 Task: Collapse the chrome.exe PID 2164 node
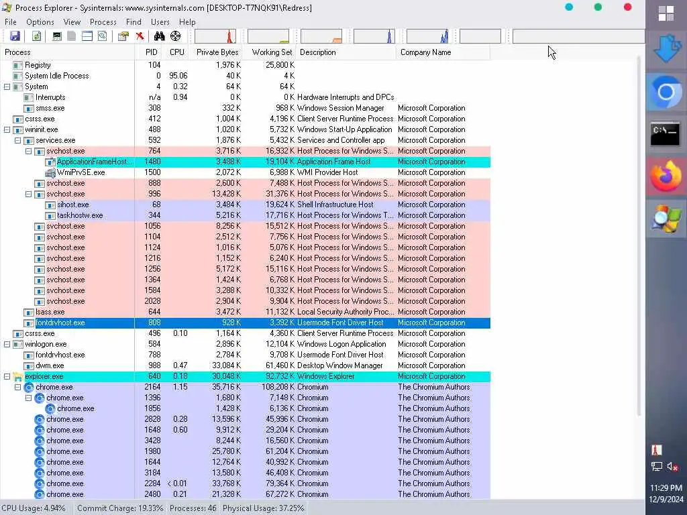pyautogui.click(x=17, y=388)
